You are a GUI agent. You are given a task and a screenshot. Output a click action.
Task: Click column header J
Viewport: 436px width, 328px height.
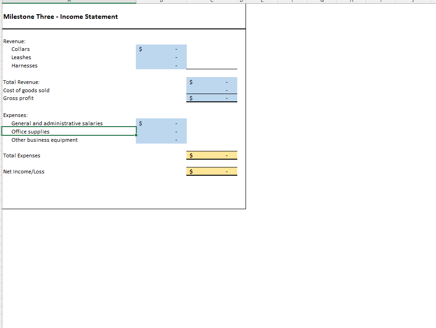pyautogui.click(x=414, y=1)
